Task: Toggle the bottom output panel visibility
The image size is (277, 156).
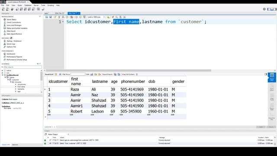Action: 272,9
